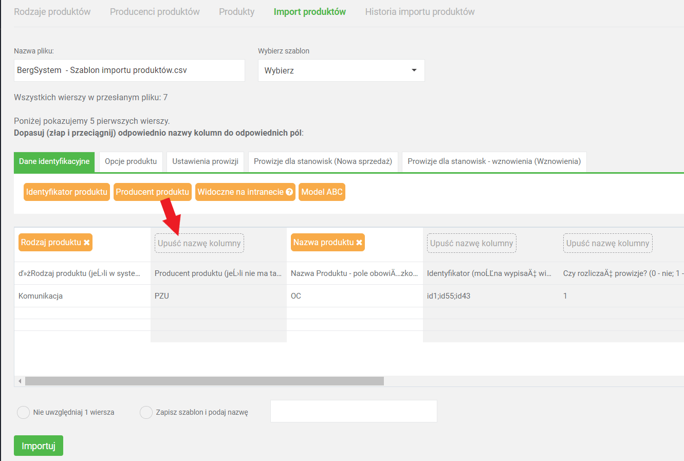Remove the Rodzaj produktu column mapping
Image resolution: width=684 pixels, height=461 pixels.
[87, 243]
